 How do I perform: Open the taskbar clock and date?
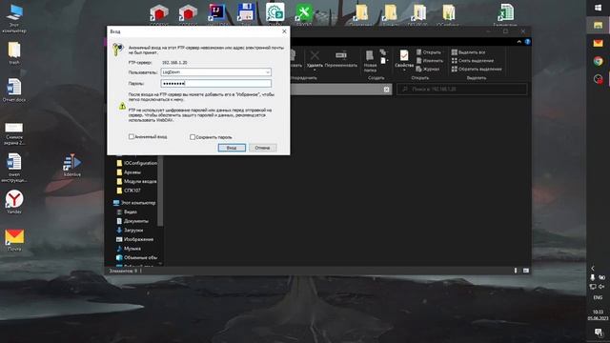(x=598, y=315)
